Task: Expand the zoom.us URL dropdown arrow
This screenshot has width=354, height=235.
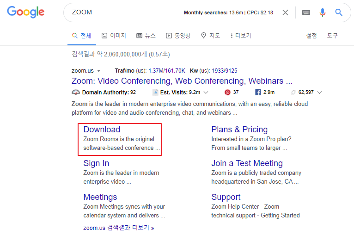Action: click(98, 71)
